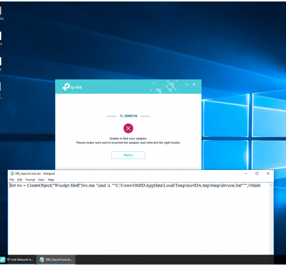Select the TL-WN821N model label
286x265 pixels.
(128, 116)
